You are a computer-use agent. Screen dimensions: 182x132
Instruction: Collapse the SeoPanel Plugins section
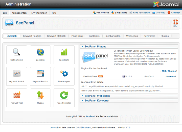pyautogui.click(x=129, y=47)
